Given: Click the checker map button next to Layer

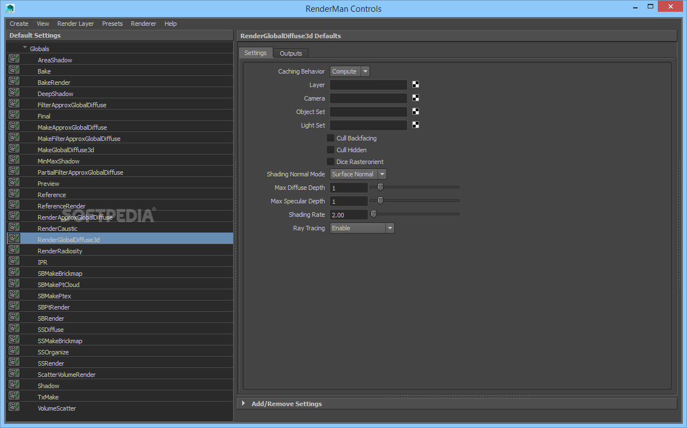Looking at the screenshot, I should pos(416,85).
